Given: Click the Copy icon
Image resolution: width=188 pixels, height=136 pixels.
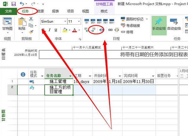Looking at the screenshot, I should (x=31, y=26).
